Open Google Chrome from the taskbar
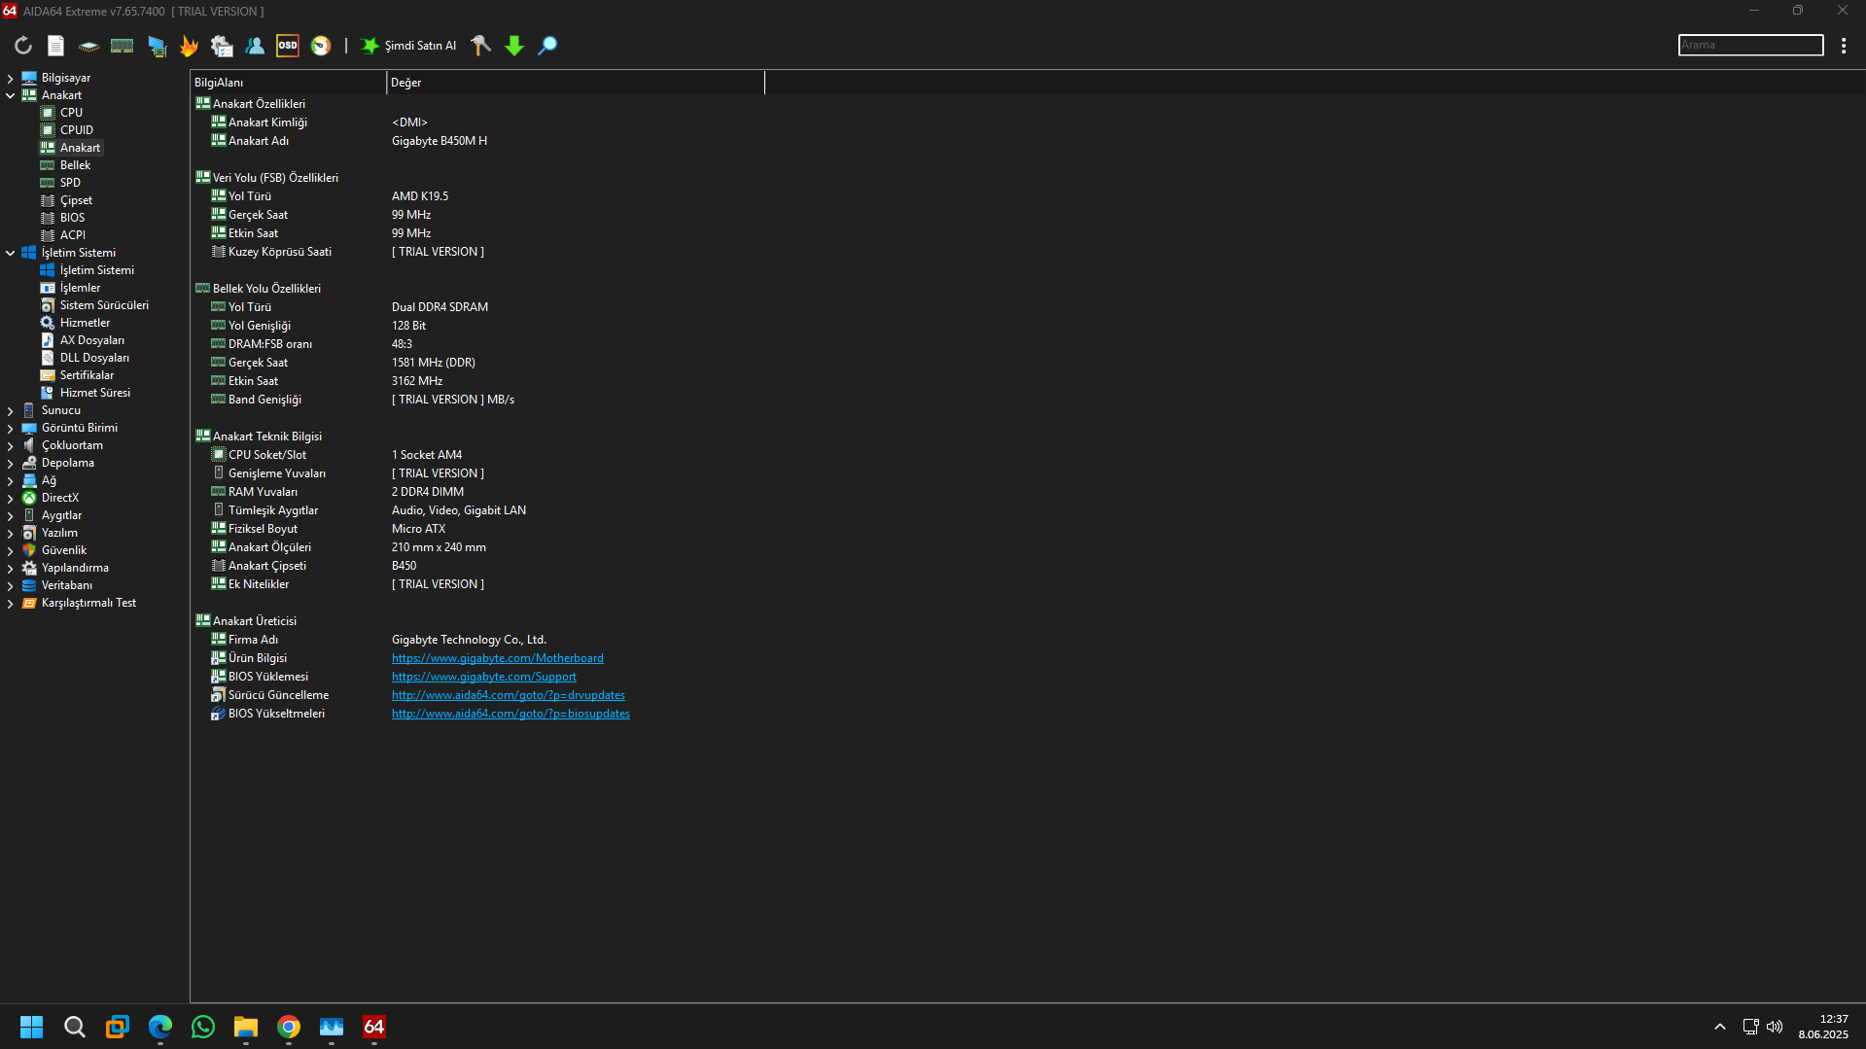The image size is (1866, 1049). tap(288, 1027)
